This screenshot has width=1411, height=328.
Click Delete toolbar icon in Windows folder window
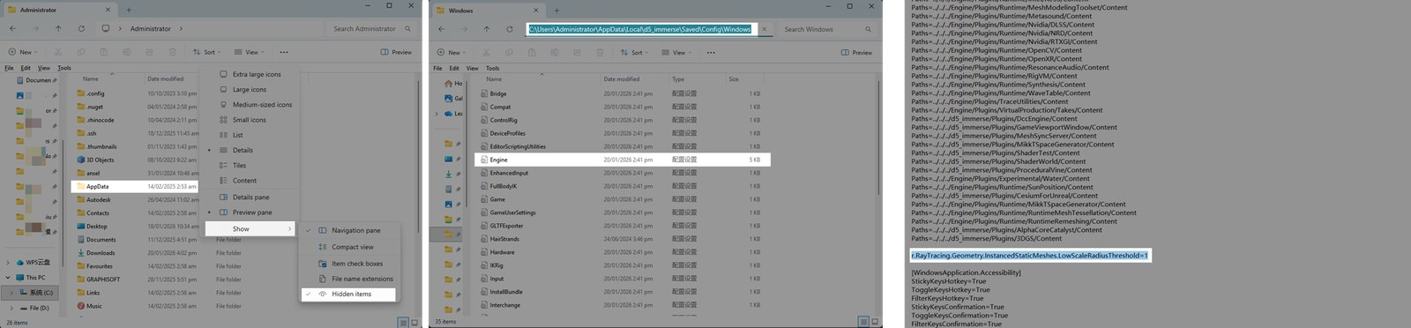(x=600, y=52)
